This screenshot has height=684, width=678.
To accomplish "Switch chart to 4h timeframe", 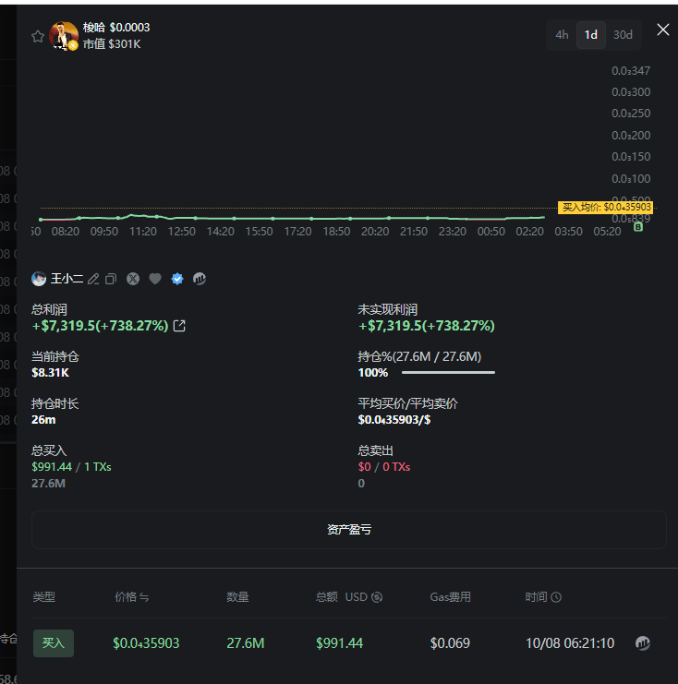I will (x=562, y=35).
